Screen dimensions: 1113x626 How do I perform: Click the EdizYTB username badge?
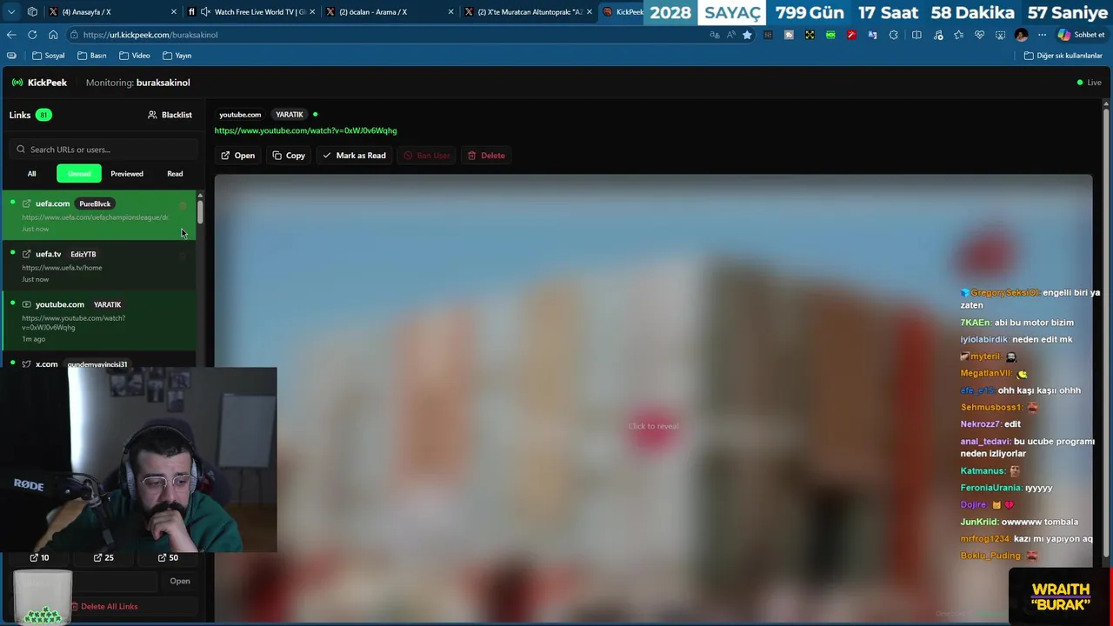click(x=83, y=254)
